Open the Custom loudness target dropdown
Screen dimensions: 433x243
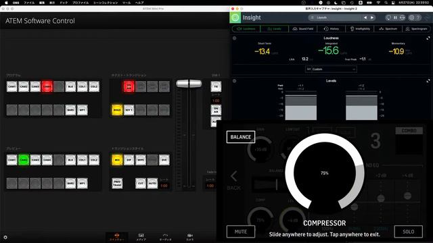tap(331, 69)
